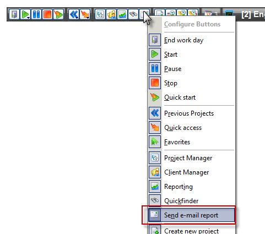Click the green Start play toolbar button
Screen dimensions: 265x234
pos(25,14)
